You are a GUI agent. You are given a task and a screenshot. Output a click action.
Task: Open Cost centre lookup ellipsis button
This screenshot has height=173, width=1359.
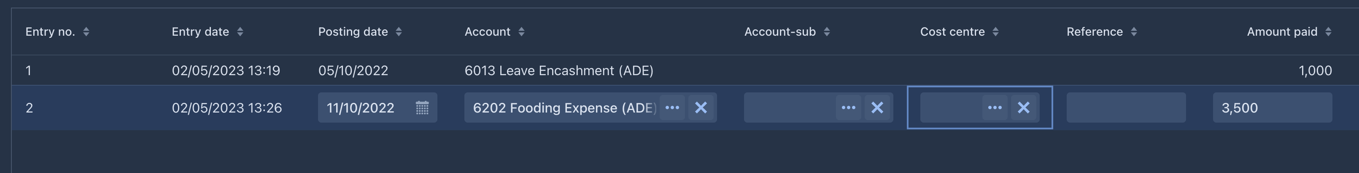point(995,108)
